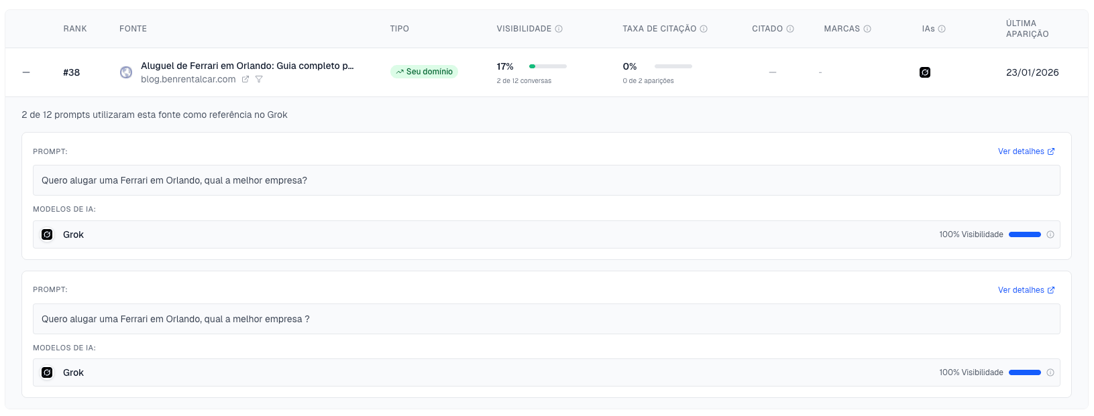
Task: Click the info icon in second Grok model row
Action: tap(1050, 372)
